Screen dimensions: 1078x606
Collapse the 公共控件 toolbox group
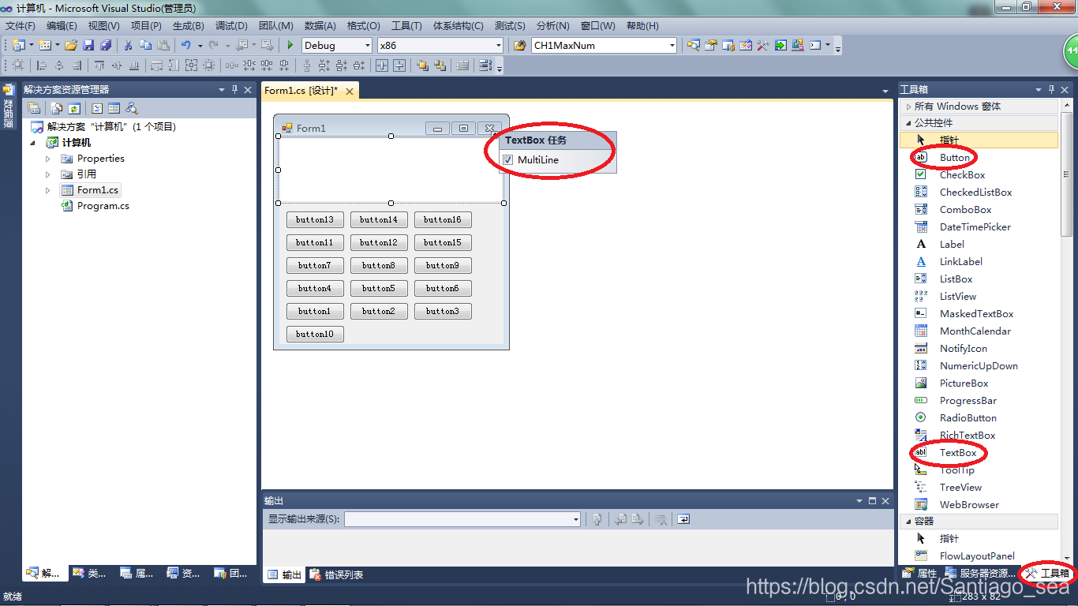(x=908, y=123)
